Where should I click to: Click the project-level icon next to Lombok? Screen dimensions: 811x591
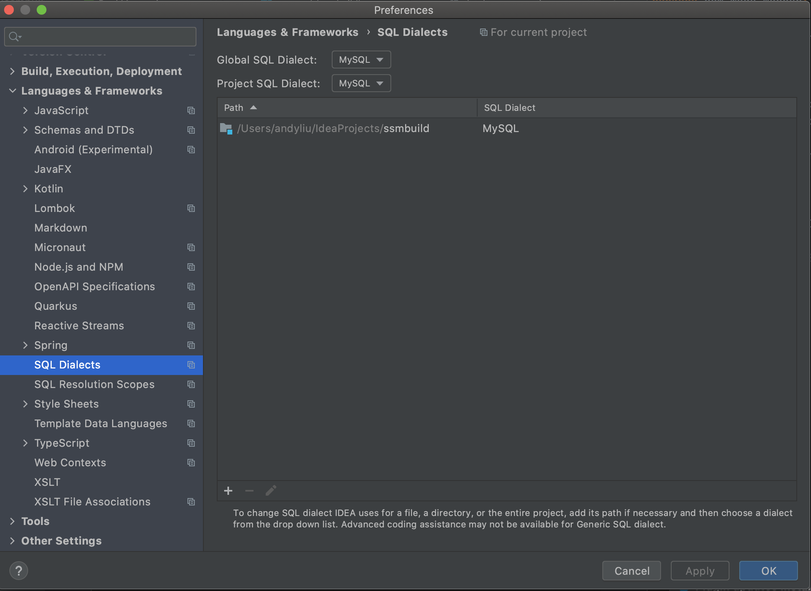coord(191,208)
